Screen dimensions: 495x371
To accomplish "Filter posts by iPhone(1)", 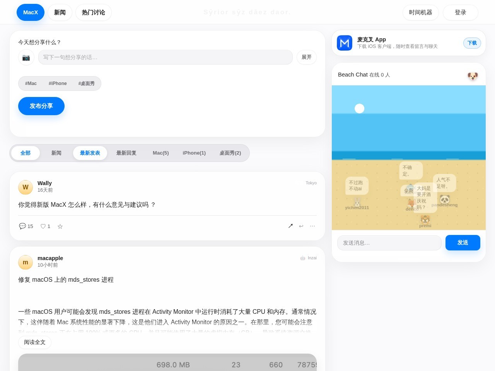I will click(x=194, y=153).
